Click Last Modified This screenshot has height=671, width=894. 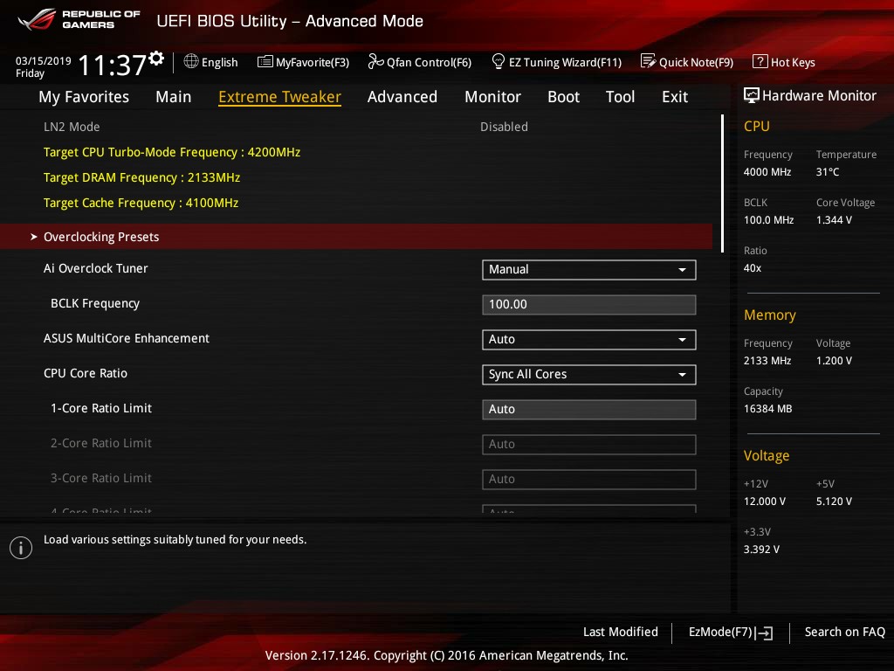coord(621,632)
